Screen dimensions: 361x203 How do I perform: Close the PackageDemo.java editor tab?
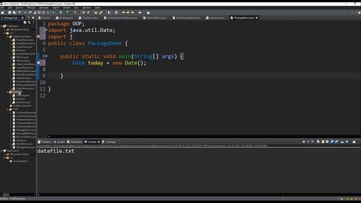[257, 17]
